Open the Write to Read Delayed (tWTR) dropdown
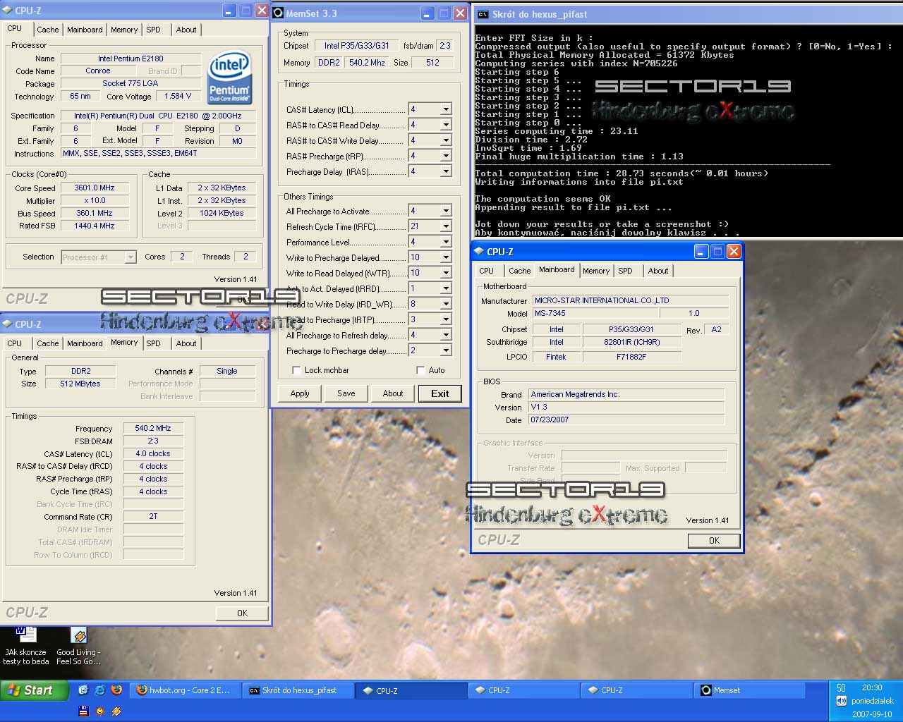Viewport: 903px width, 722px height. [x=446, y=273]
